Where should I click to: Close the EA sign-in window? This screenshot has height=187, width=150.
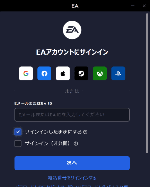144,6
